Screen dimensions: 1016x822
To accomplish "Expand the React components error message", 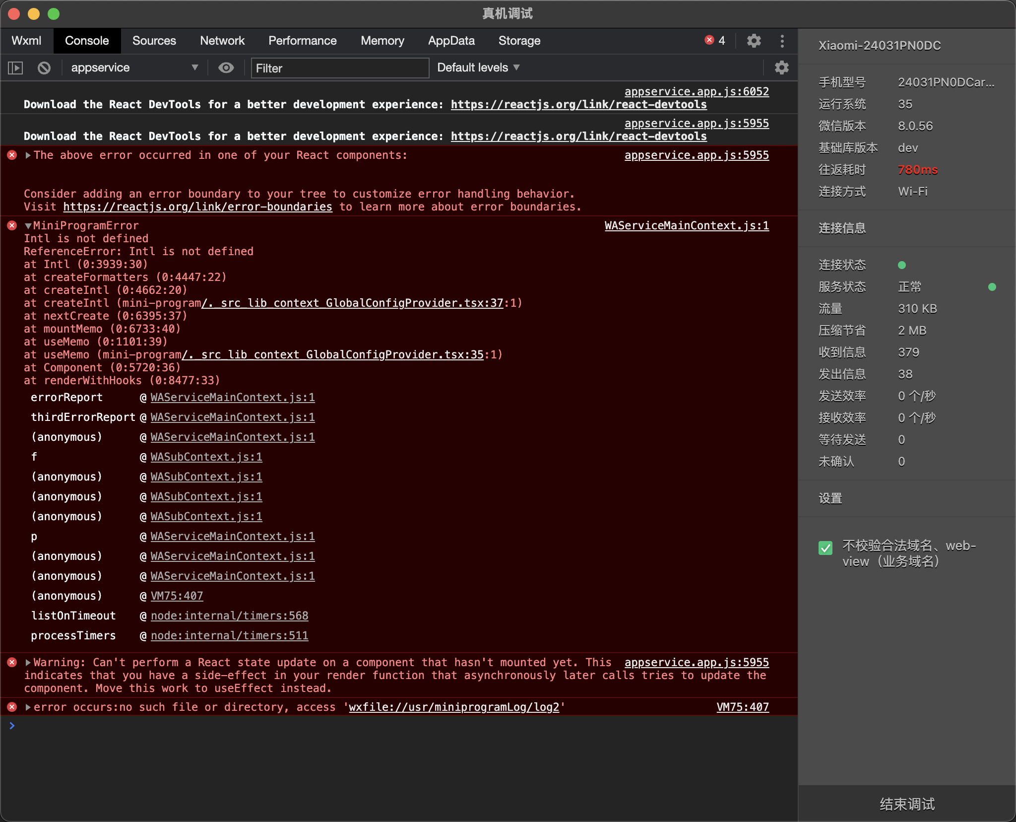I will (x=28, y=155).
